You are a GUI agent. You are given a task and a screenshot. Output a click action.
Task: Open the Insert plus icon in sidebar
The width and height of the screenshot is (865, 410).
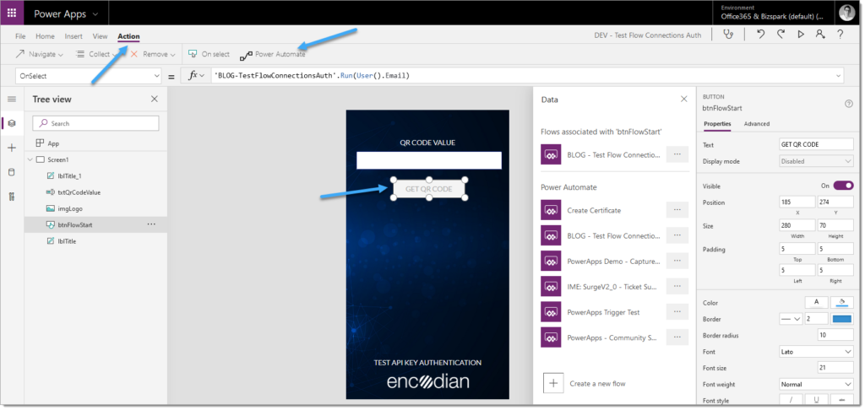point(12,148)
